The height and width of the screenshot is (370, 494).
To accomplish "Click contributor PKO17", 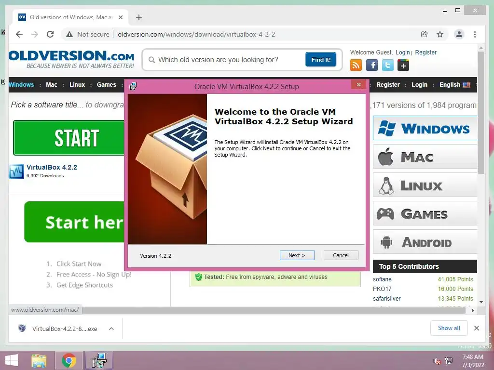I will [x=382, y=289].
